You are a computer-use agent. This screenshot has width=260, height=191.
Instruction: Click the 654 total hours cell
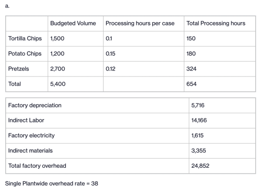point(191,84)
